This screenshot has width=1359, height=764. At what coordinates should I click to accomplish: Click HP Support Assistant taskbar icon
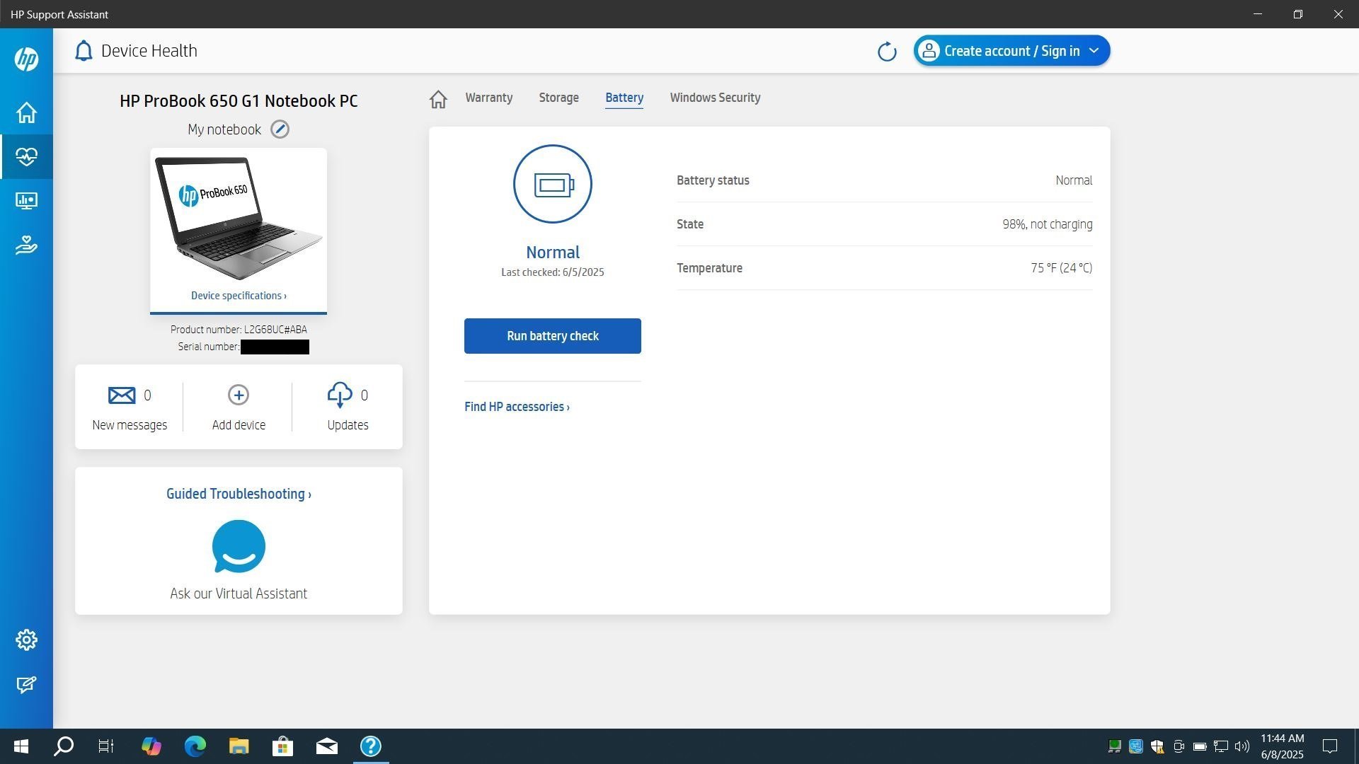(371, 746)
